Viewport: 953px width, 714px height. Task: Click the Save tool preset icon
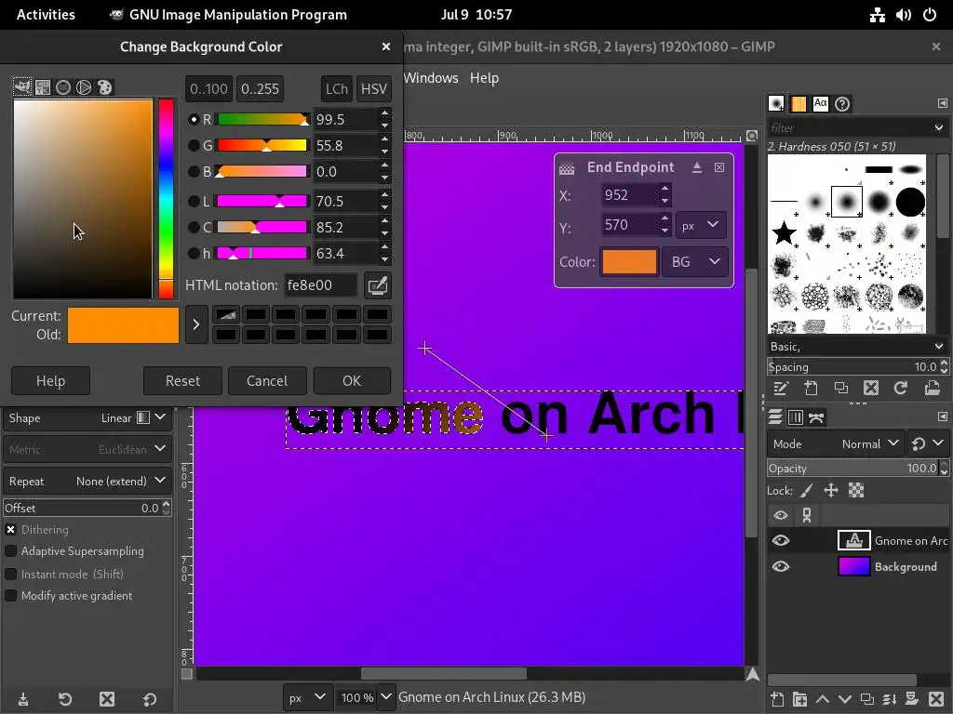click(23, 699)
